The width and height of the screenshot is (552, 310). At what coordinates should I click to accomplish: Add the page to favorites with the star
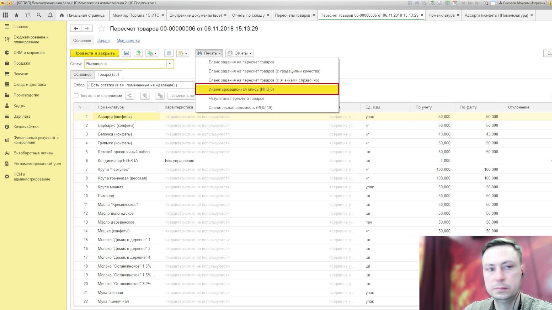point(101,29)
